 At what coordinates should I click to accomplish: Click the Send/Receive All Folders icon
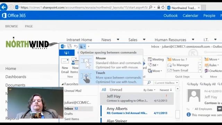(x=69, y=46)
